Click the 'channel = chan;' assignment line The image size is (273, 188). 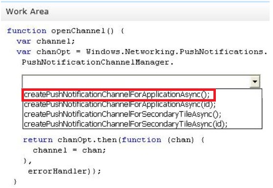point(69,150)
